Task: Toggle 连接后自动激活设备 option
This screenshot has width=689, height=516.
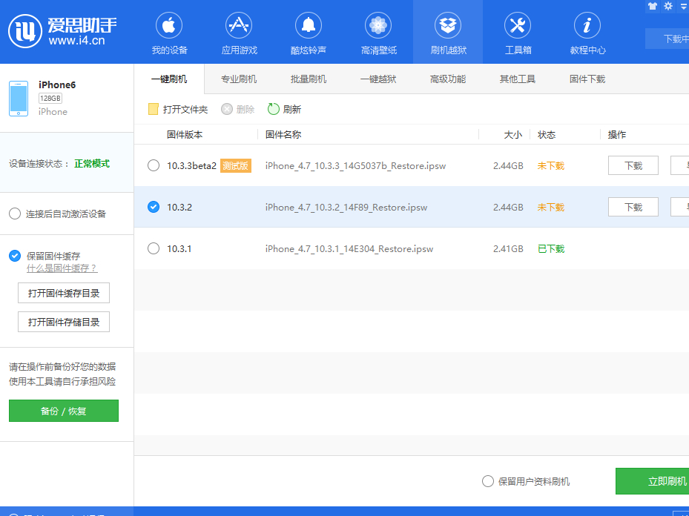Action: 15,214
